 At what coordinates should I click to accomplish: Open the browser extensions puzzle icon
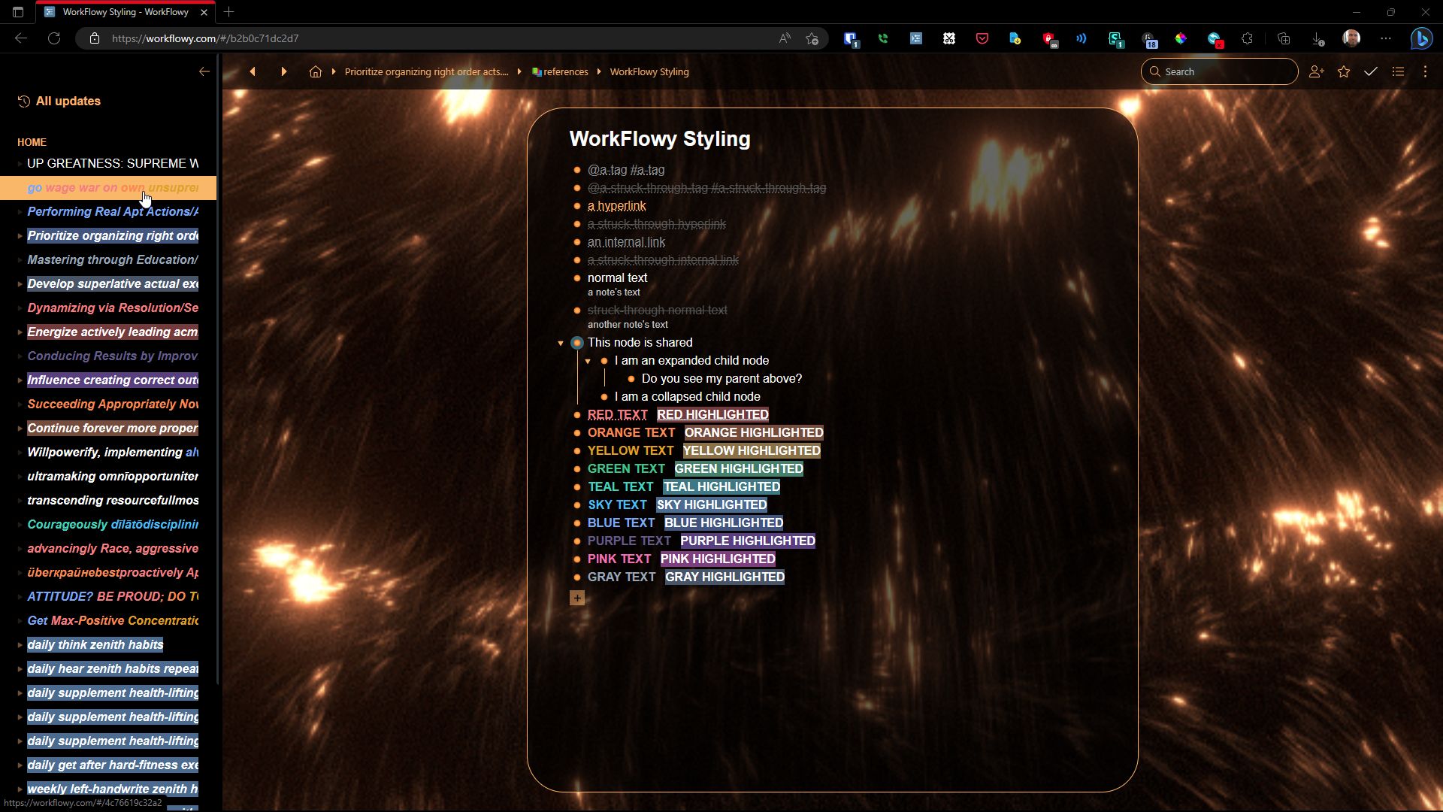click(1248, 38)
